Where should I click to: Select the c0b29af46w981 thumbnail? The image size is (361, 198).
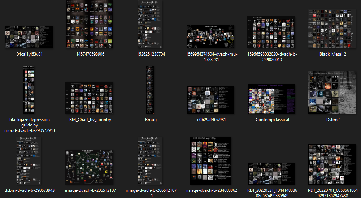click(211, 100)
